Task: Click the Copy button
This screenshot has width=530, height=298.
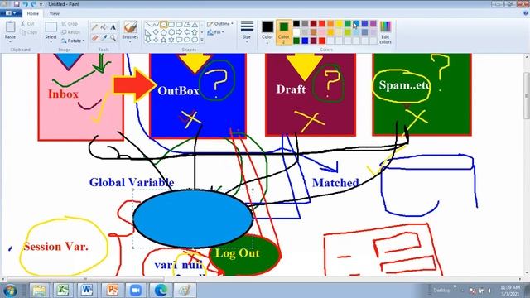Action: coord(29,32)
